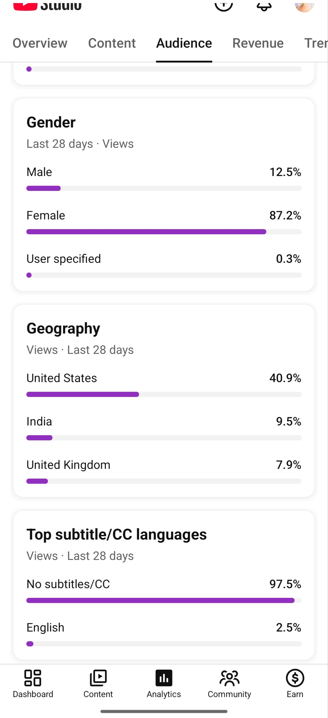Tap the YouTube Studio logo
The image size is (328, 718).
tap(48, 5)
